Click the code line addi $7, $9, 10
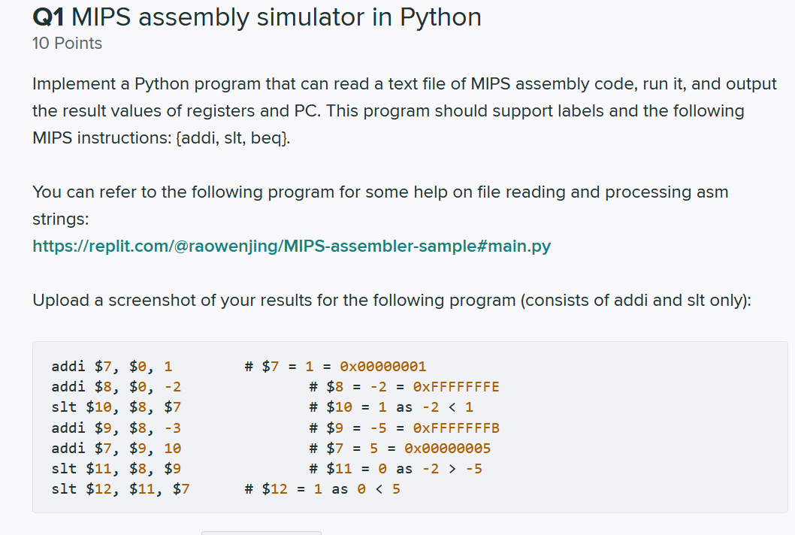The width and height of the screenshot is (795, 535). [116, 449]
